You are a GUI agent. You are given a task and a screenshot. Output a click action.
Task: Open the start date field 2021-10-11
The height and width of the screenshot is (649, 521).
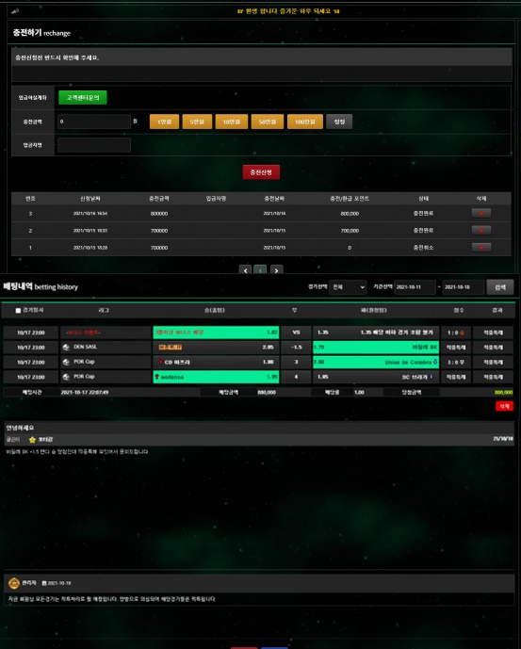415,287
